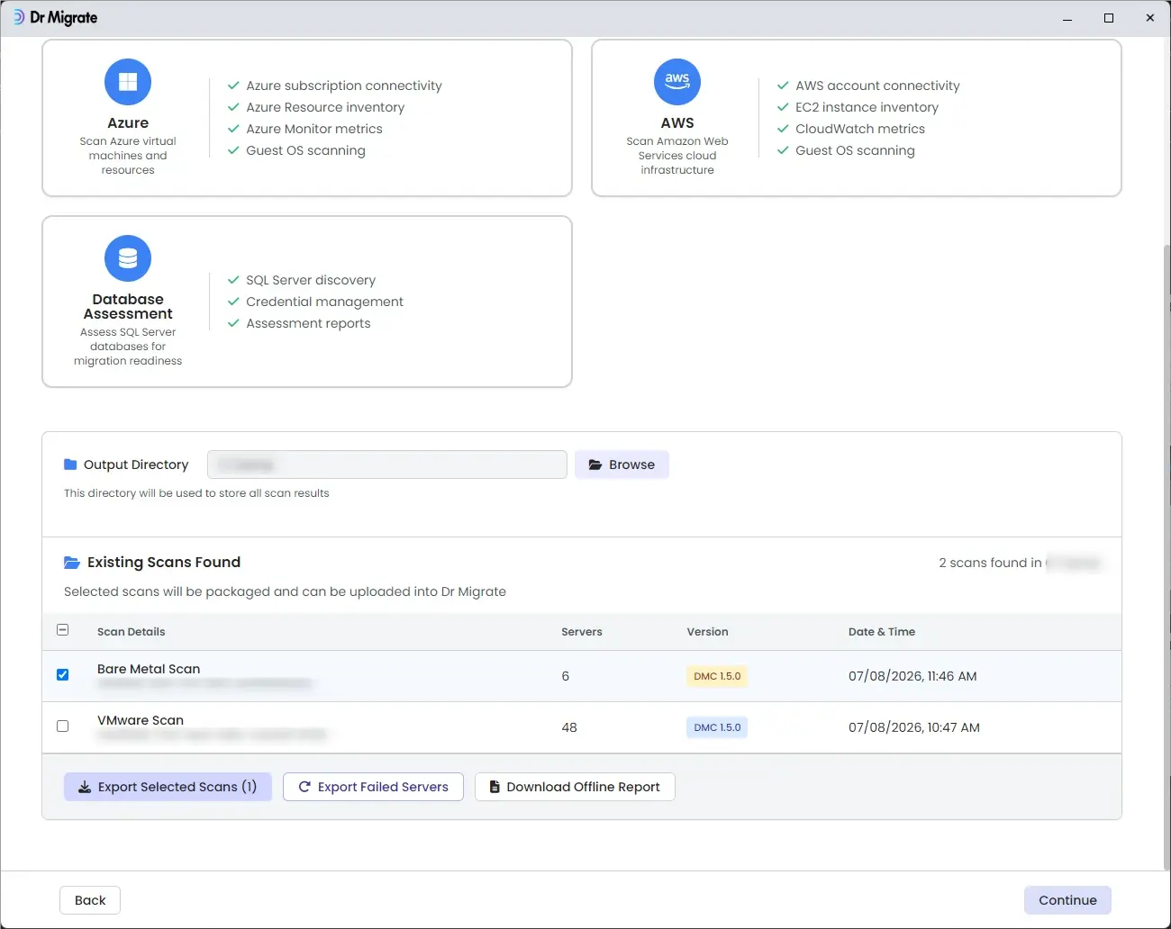
Task: Check the VMware Scan checkbox
Action: [63, 726]
